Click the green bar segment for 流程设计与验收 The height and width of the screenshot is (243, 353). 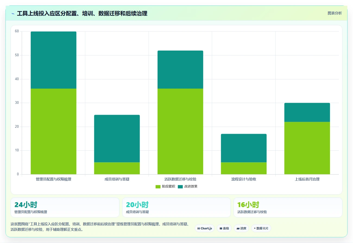[x=244, y=168]
